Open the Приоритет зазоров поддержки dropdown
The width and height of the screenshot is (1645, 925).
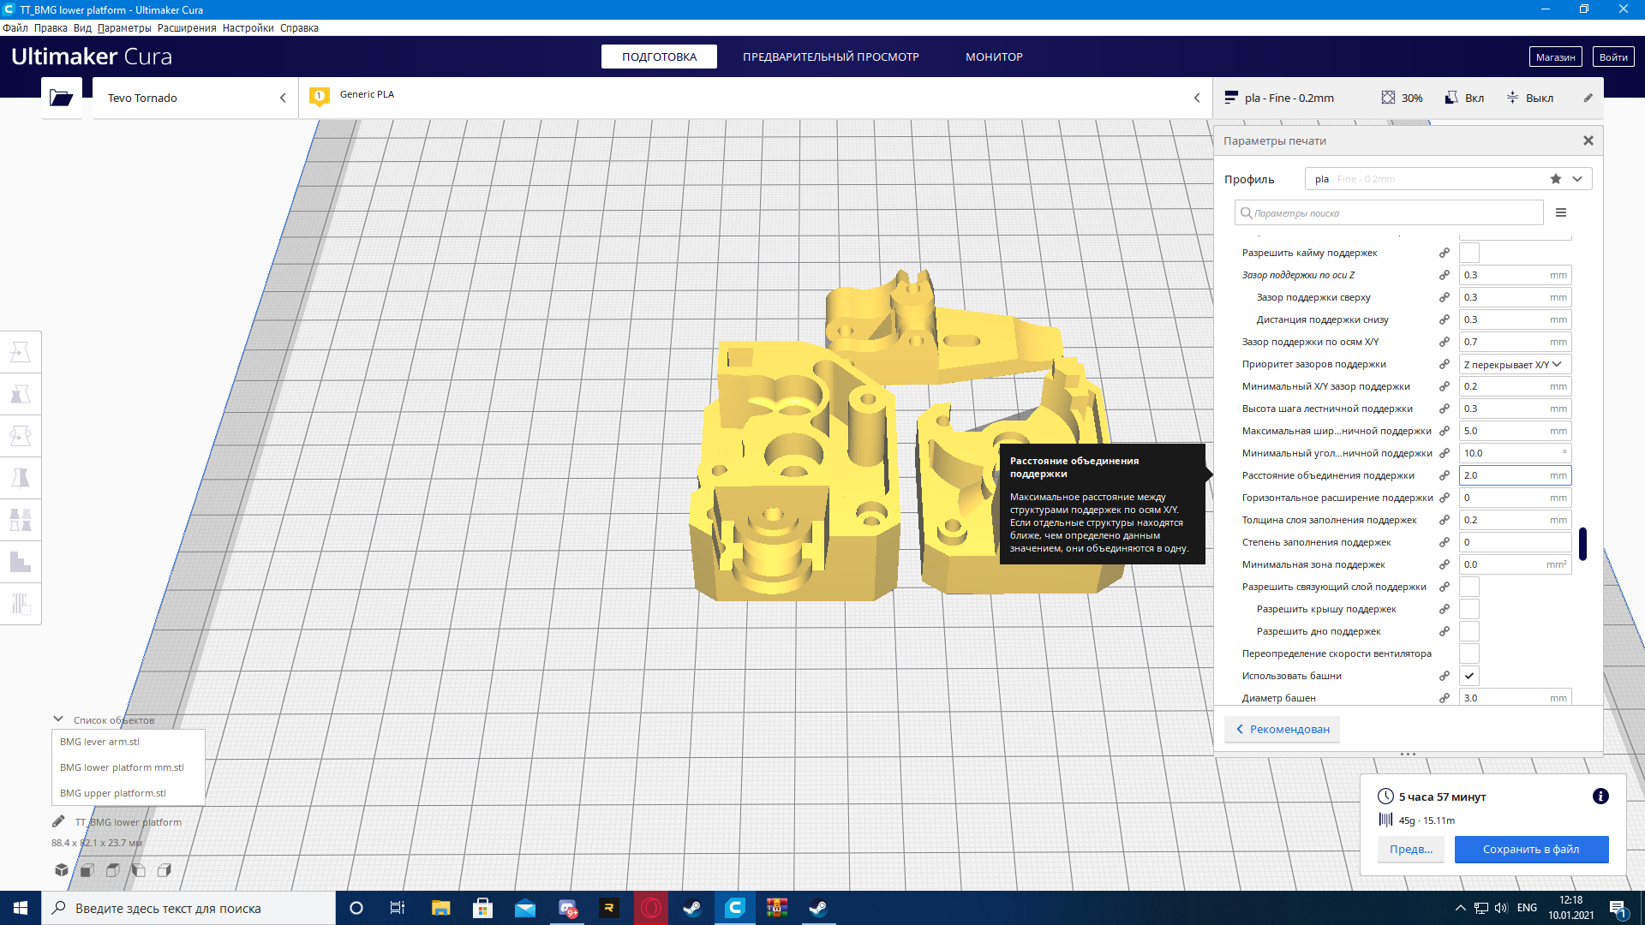click(x=1514, y=364)
